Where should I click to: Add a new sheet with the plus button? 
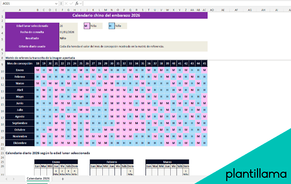63,179
